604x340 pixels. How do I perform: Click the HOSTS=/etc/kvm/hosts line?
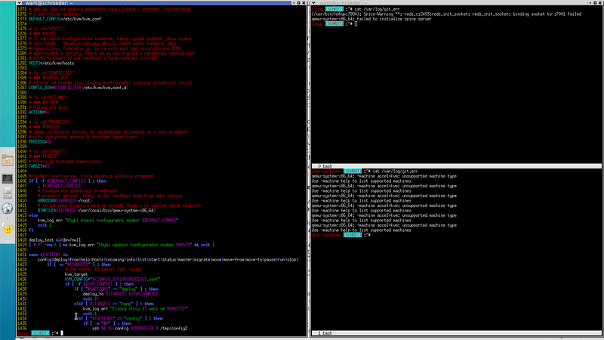tap(51, 63)
